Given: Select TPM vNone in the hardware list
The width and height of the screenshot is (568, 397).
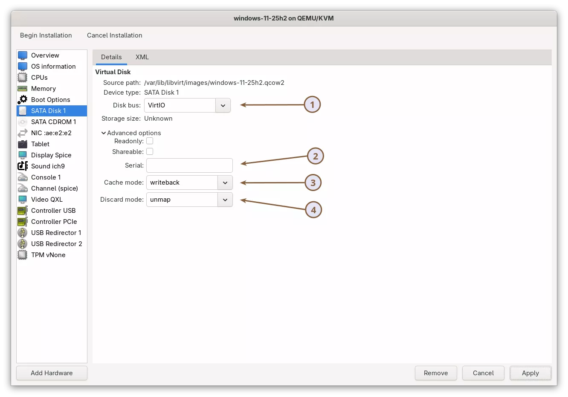Looking at the screenshot, I should 52,255.
